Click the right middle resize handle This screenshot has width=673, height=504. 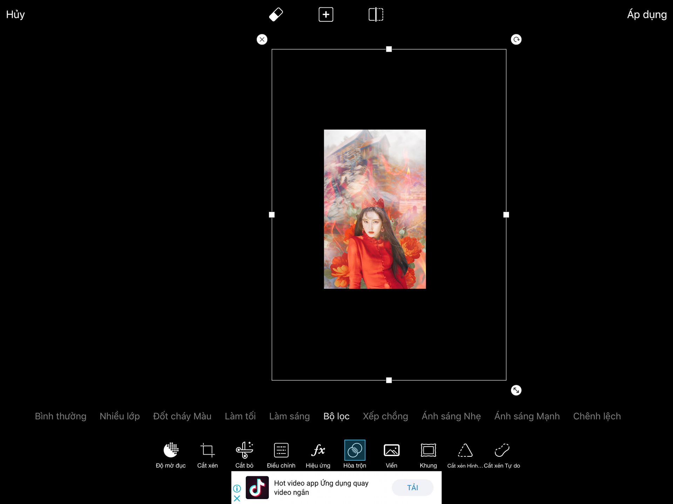(x=506, y=215)
